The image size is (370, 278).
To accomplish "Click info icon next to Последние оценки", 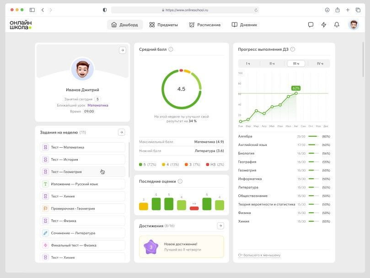I will tap(180, 182).
